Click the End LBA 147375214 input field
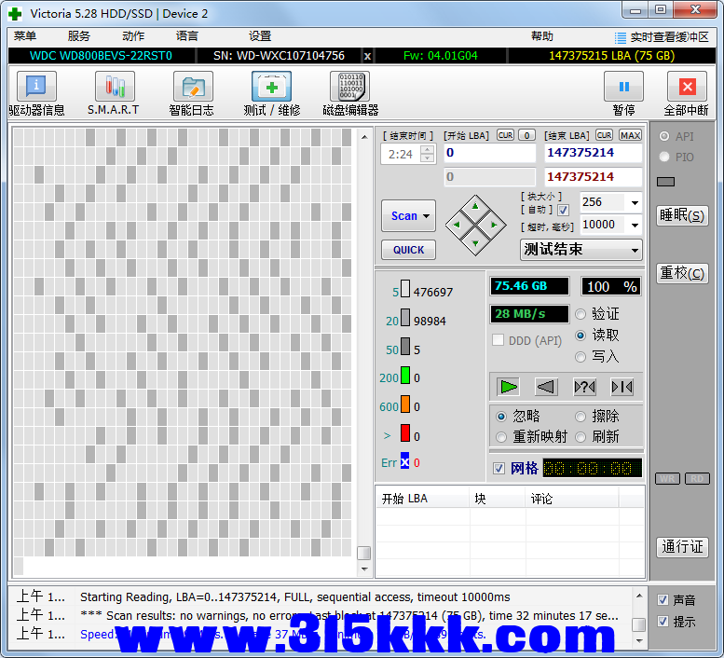This screenshot has height=658, width=724. pos(593,153)
